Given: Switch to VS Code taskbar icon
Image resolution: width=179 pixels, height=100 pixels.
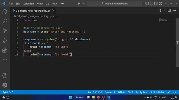Looking at the screenshot, I should pos(109,97).
